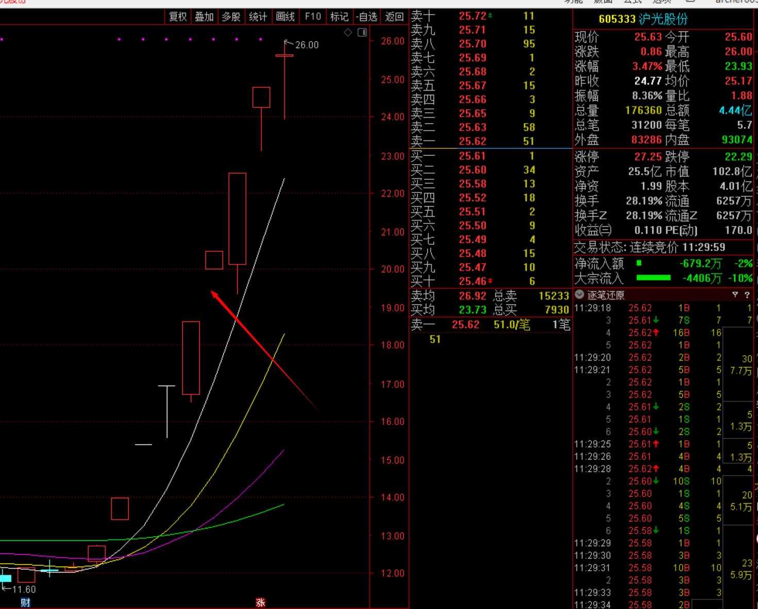
Task: Select the 买十 price 25.46
Action: 473,281
